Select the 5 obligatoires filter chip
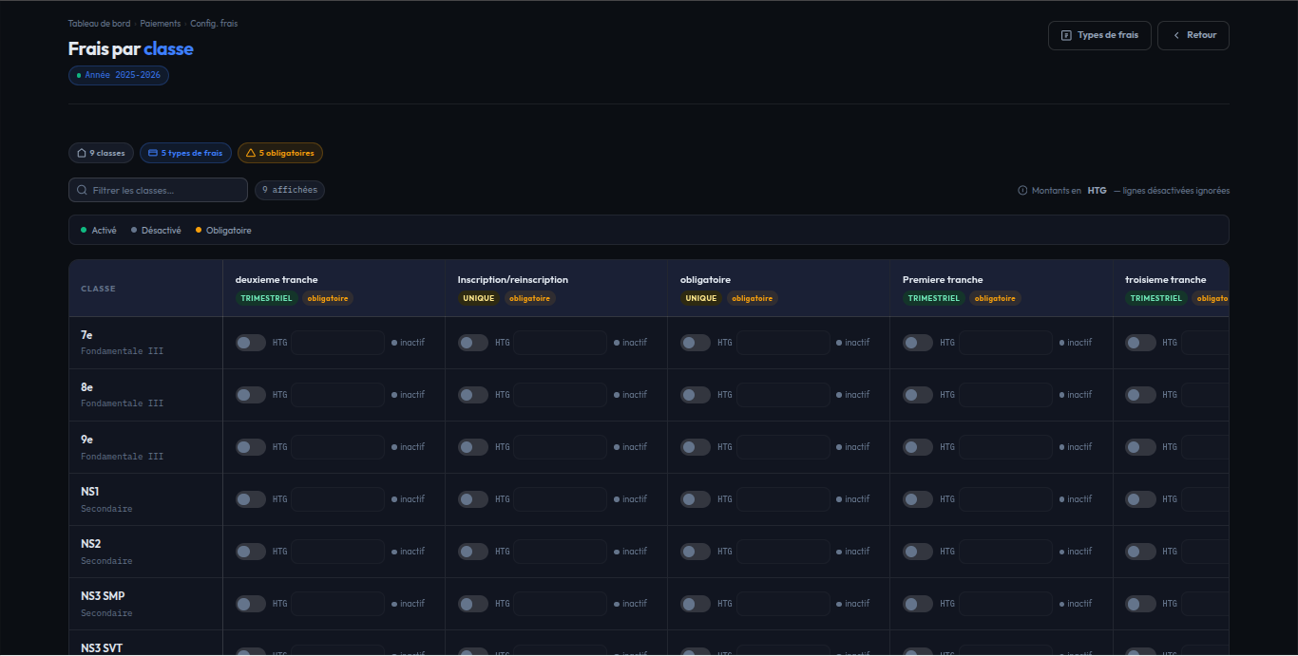The image size is (1298, 656). [x=280, y=153]
